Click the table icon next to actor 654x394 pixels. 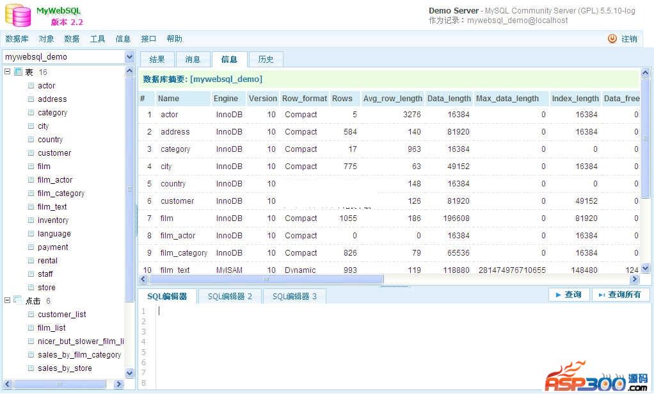click(31, 85)
